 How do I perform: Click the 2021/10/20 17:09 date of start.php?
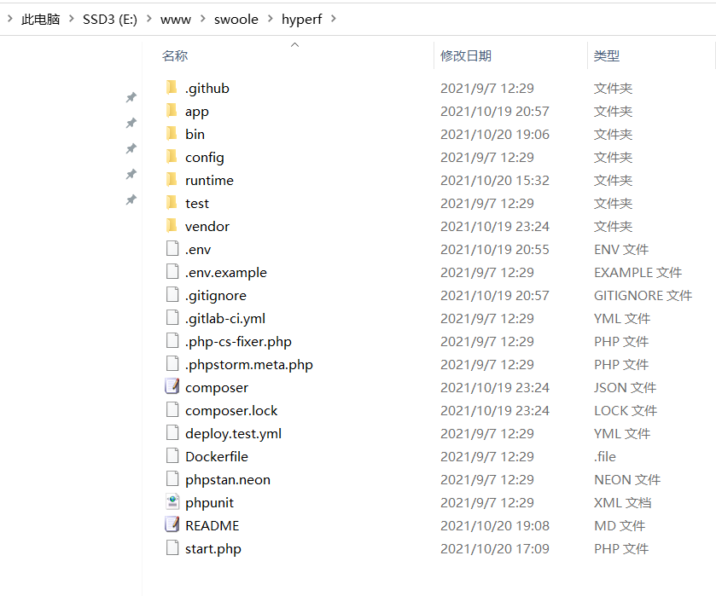pyautogui.click(x=494, y=548)
